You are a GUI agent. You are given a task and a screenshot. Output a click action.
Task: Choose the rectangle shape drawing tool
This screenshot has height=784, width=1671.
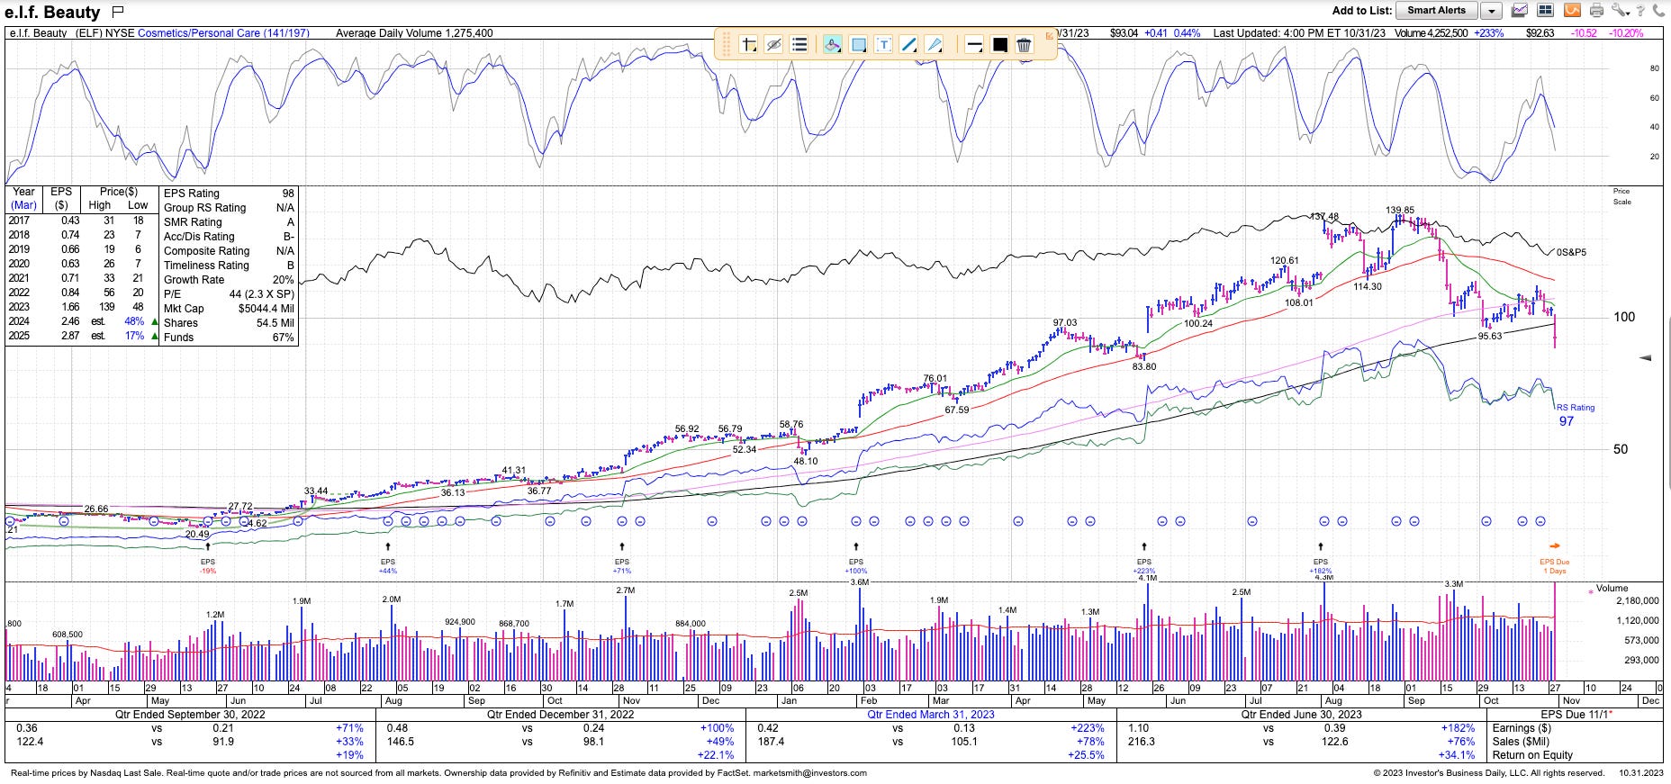pos(859,44)
